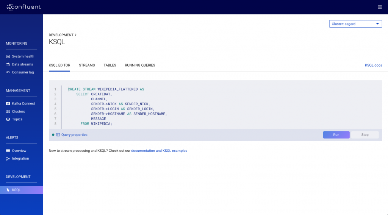Open Query properties link
The width and height of the screenshot is (388, 215).
click(74, 135)
